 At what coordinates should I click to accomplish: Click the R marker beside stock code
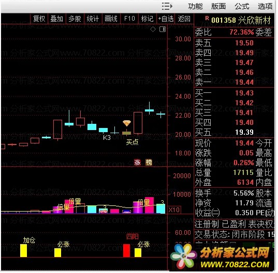(x=207, y=18)
